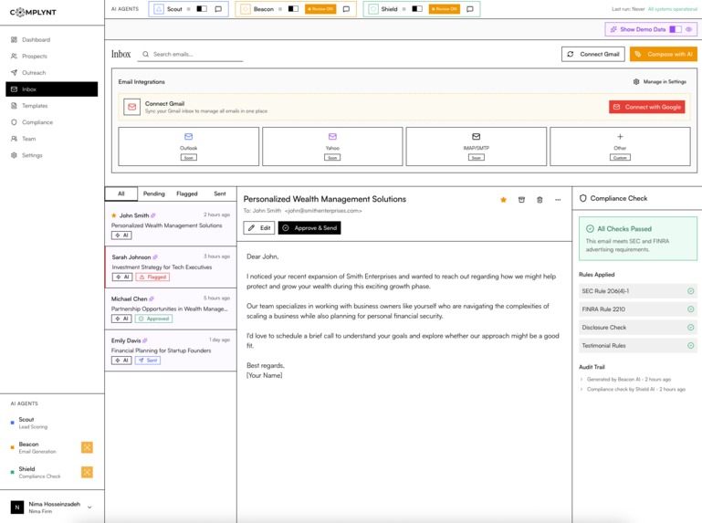The height and width of the screenshot is (523, 702).
Task: Click the Approved badge on Michael Chen's email
Action: click(x=153, y=319)
